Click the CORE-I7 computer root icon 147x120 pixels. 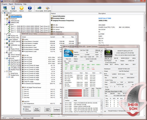5,13
